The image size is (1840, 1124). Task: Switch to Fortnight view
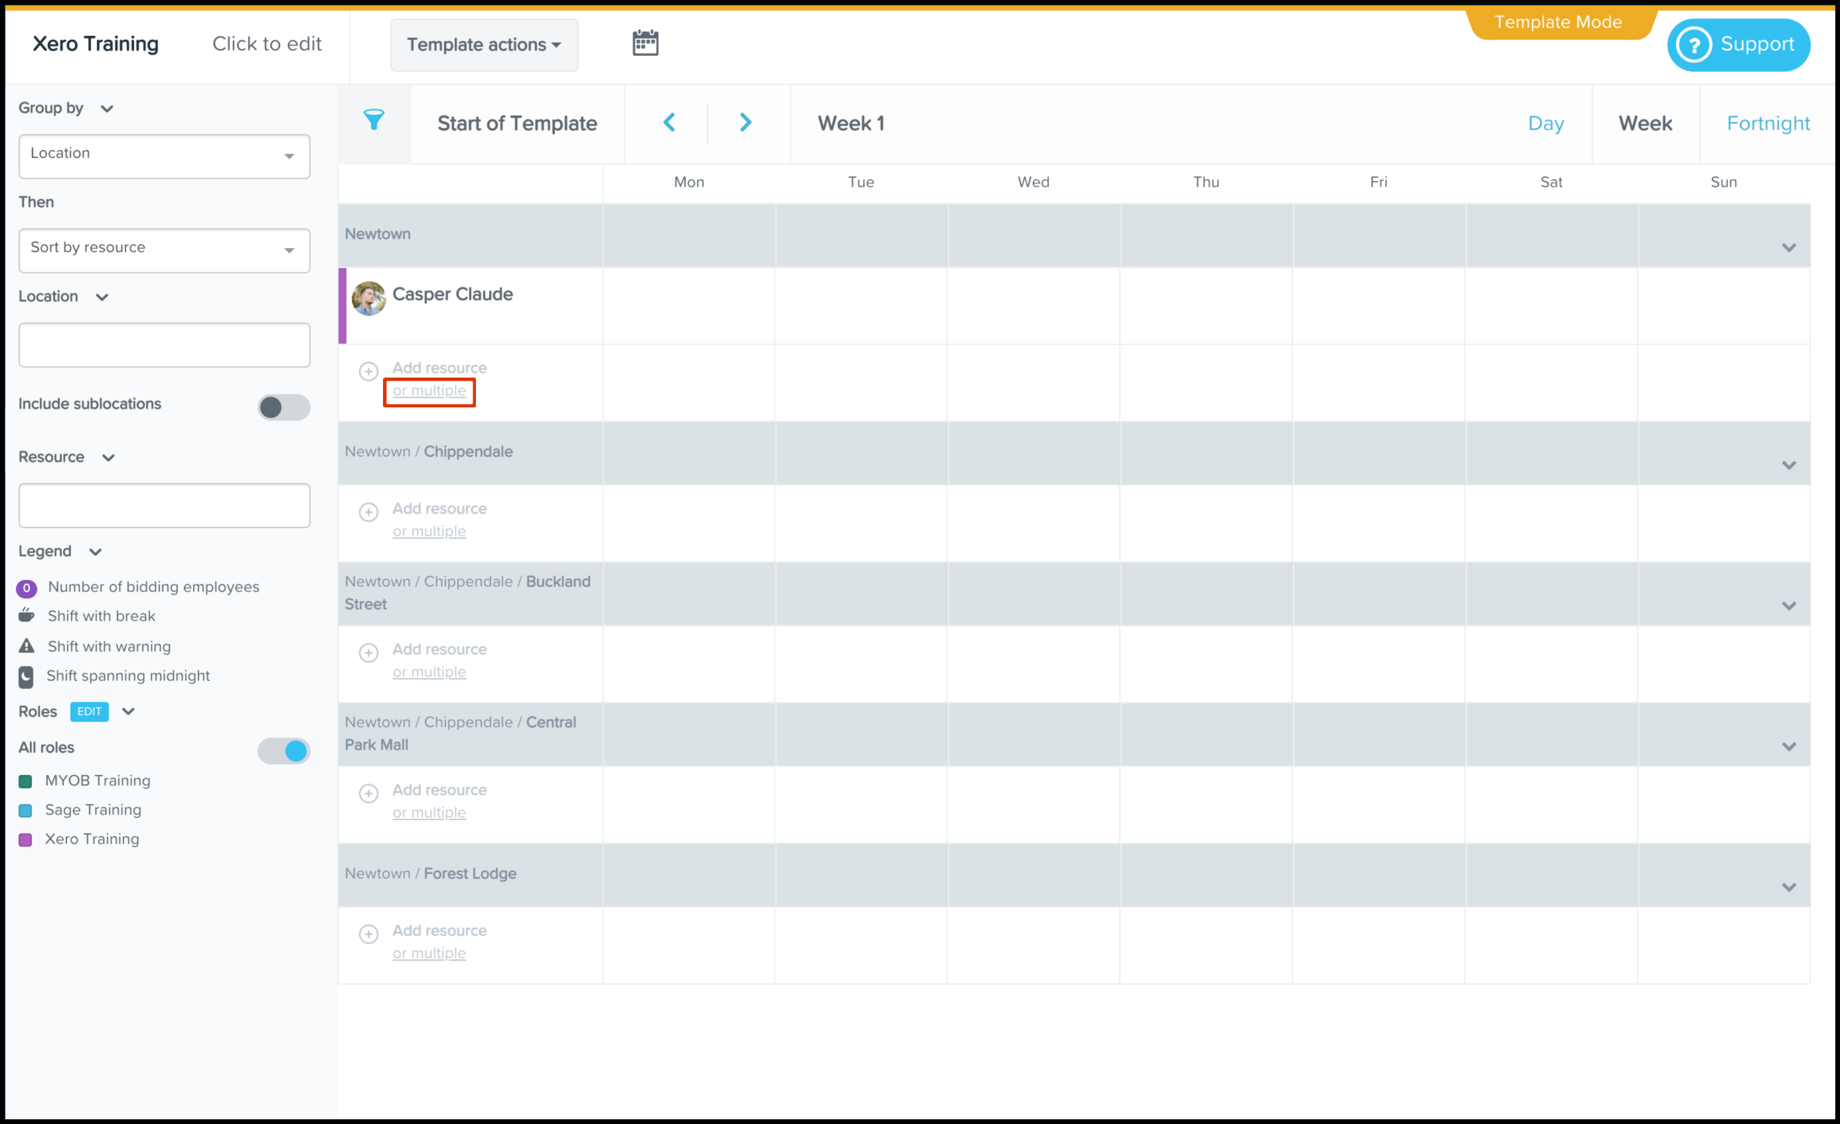(1768, 123)
